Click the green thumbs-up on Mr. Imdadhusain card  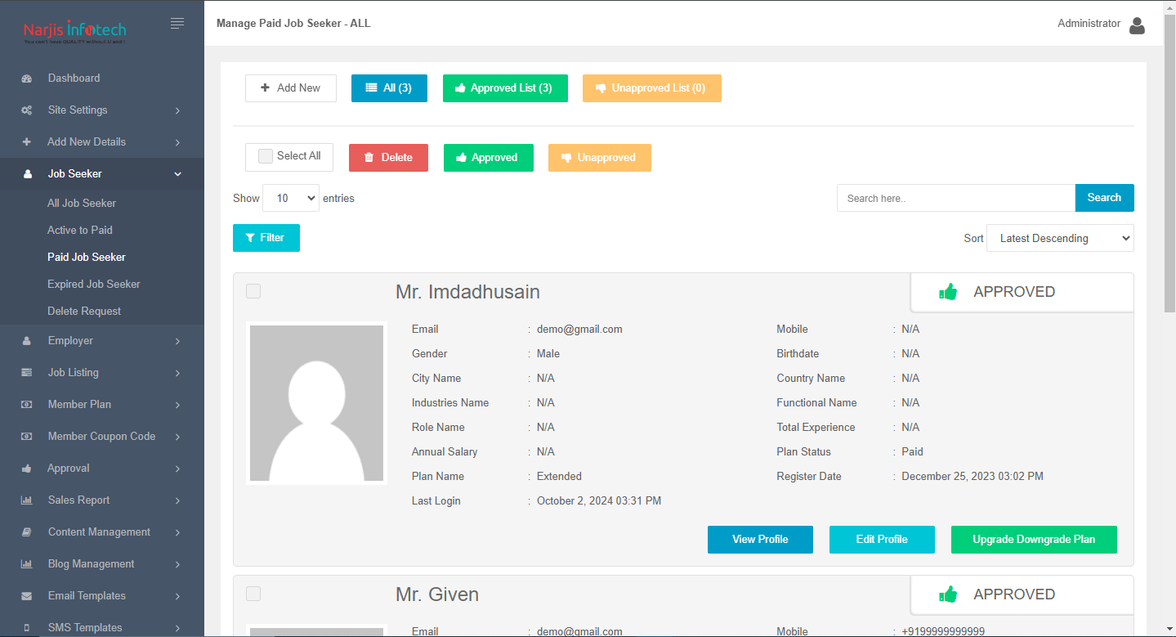[948, 292]
